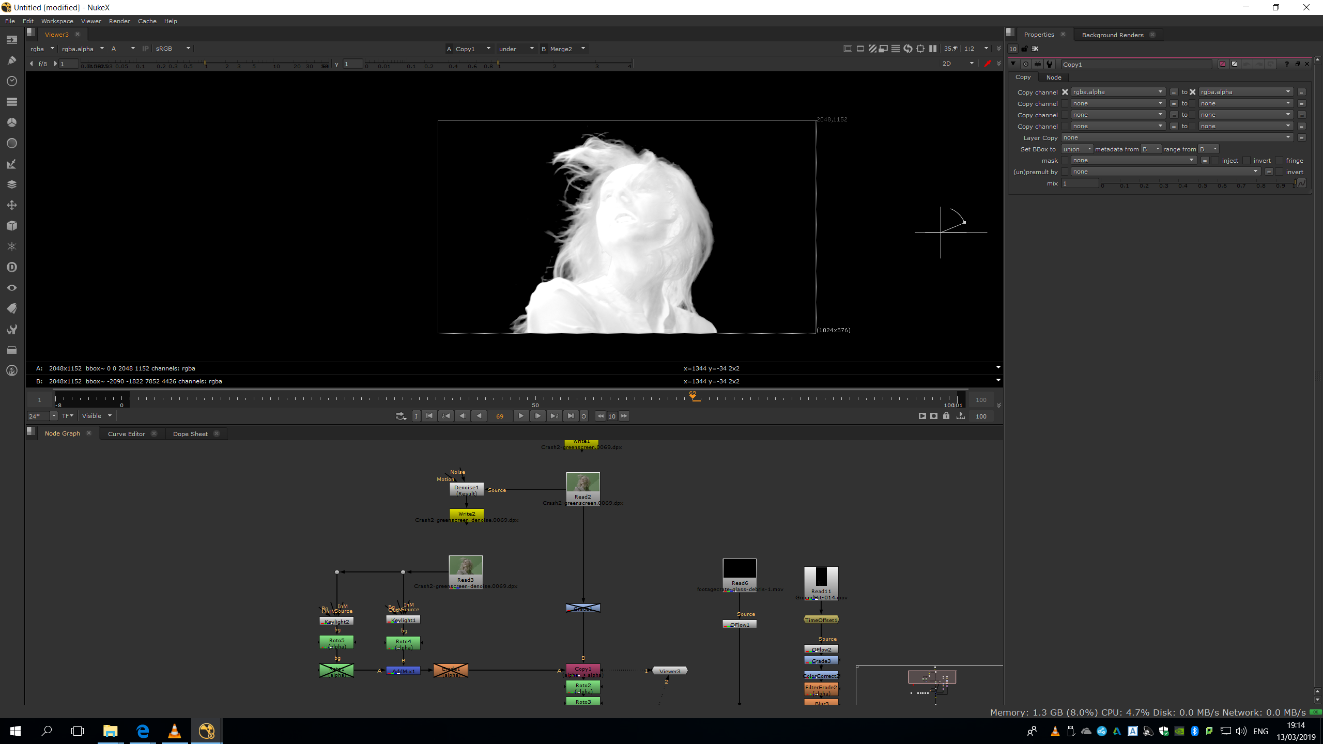Viewport: 1323px width, 744px height.
Task: Click the viewer pause button icon
Action: click(x=933, y=49)
